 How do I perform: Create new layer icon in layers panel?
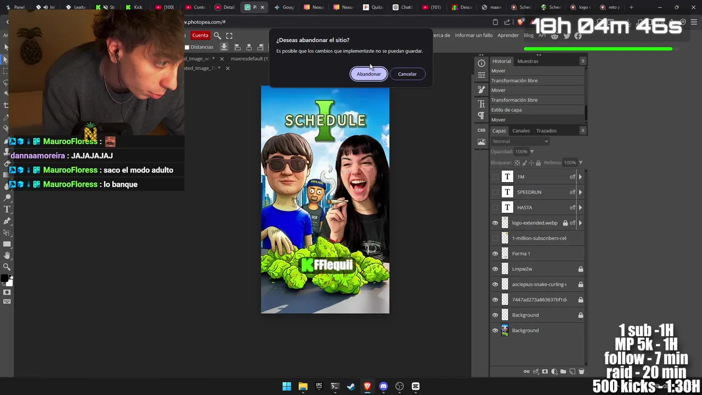(x=572, y=371)
